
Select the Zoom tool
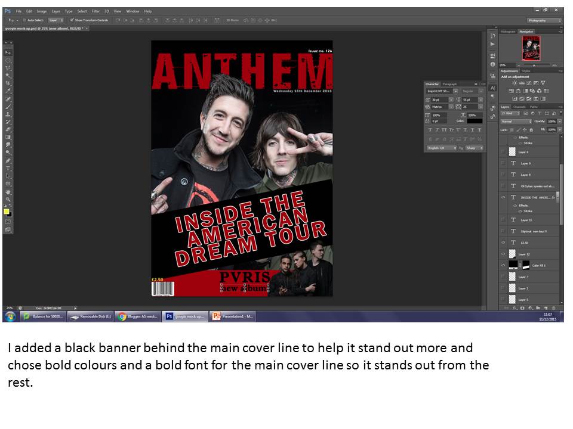click(8, 199)
